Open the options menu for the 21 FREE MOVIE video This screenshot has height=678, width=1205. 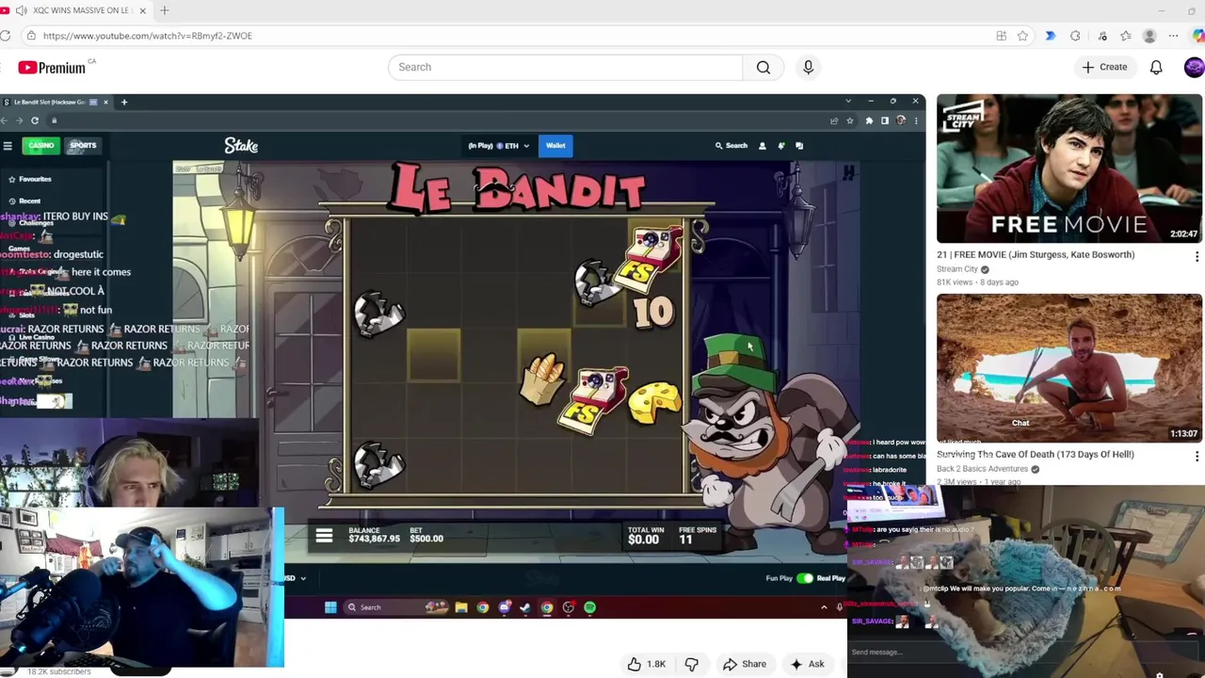click(1197, 256)
